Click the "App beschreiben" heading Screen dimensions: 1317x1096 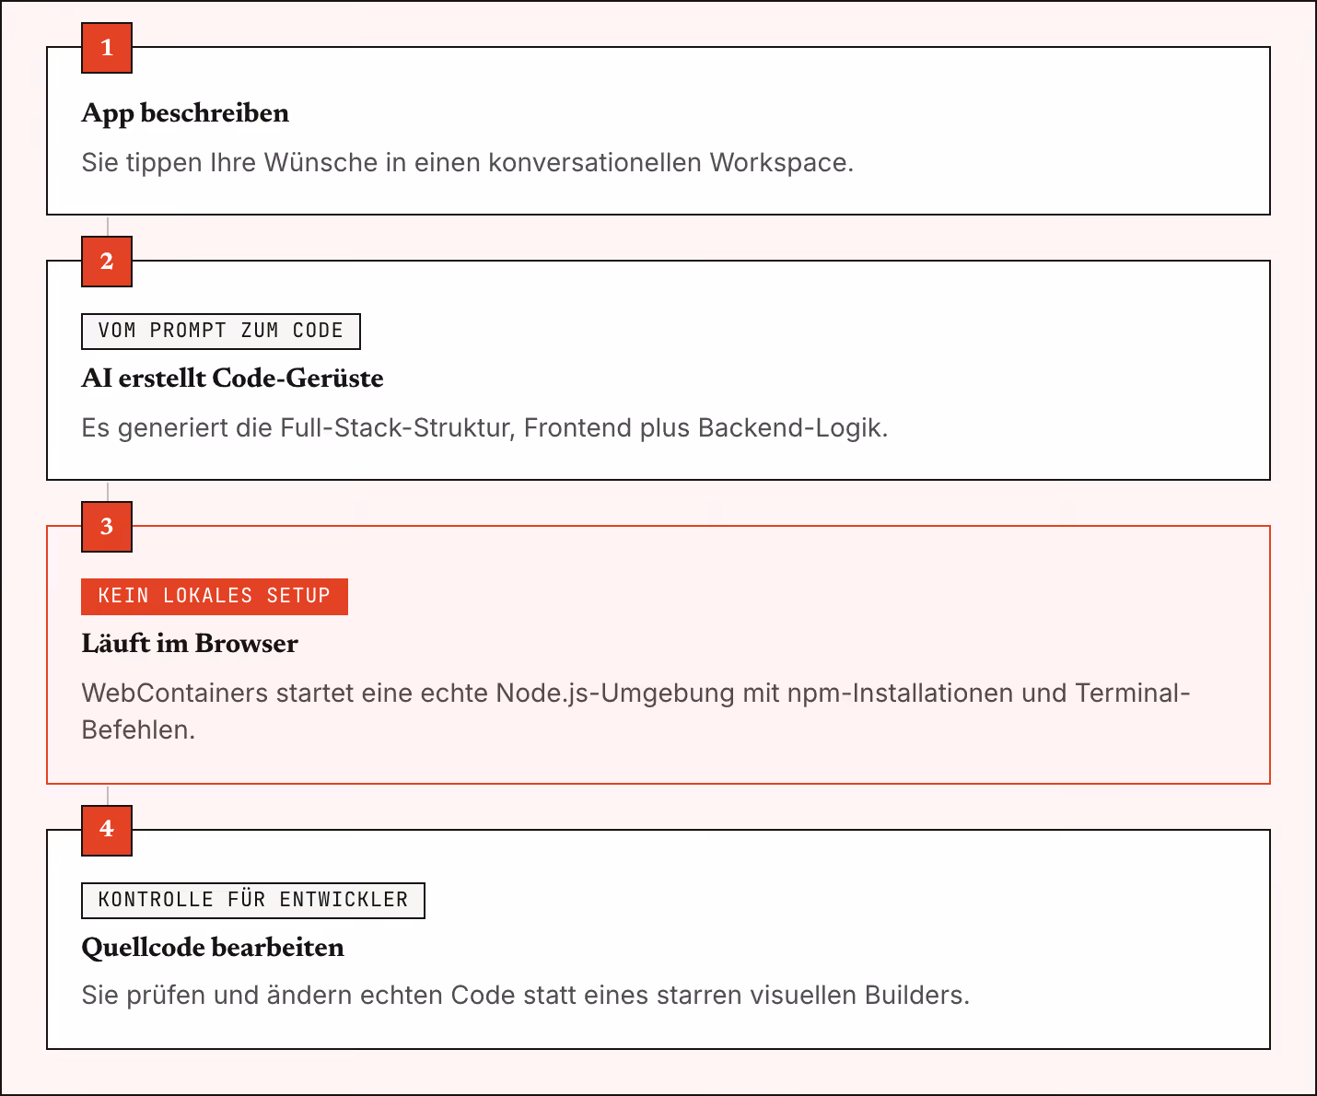click(x=185, y=113)
